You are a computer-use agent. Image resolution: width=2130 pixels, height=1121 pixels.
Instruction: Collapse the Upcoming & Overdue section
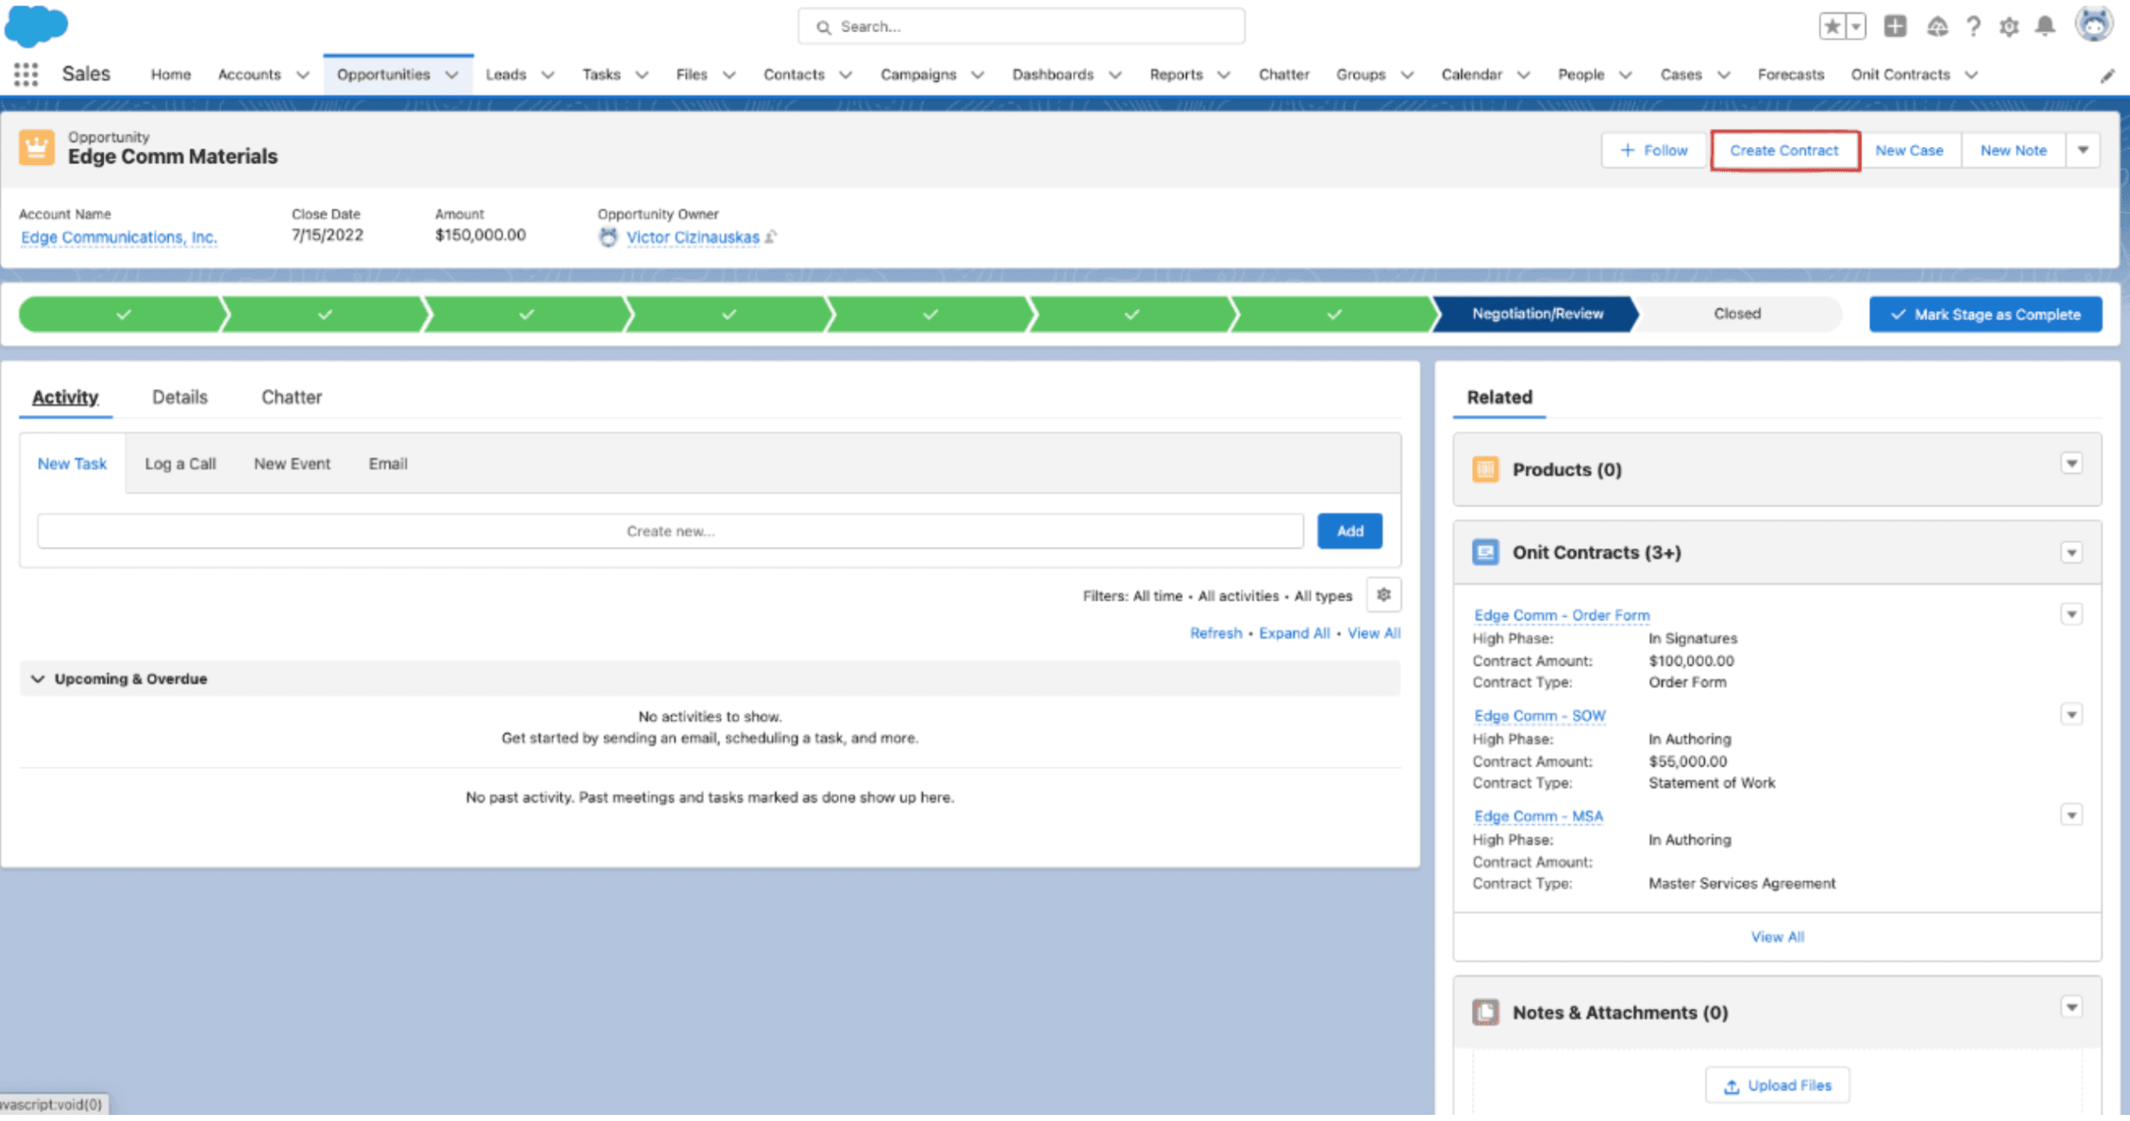click(37, 679)
